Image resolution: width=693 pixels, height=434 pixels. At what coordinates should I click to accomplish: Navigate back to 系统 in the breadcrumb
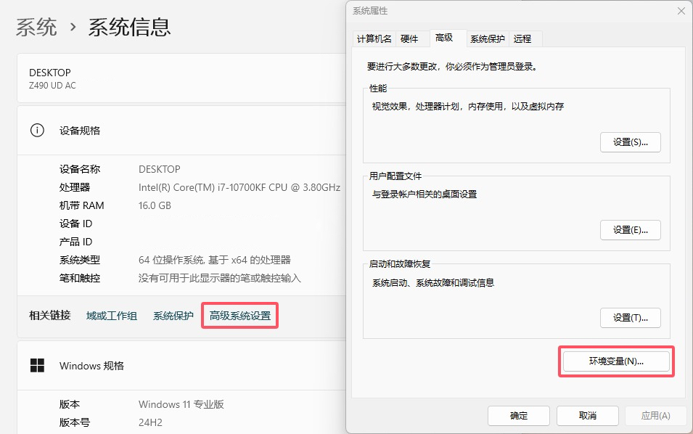click(x=36, y=28)
